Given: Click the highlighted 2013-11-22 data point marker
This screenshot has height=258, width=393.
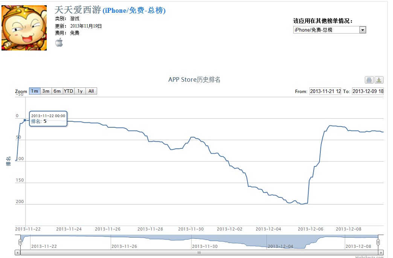Looking at the screenshot, I should coord(25,120).
